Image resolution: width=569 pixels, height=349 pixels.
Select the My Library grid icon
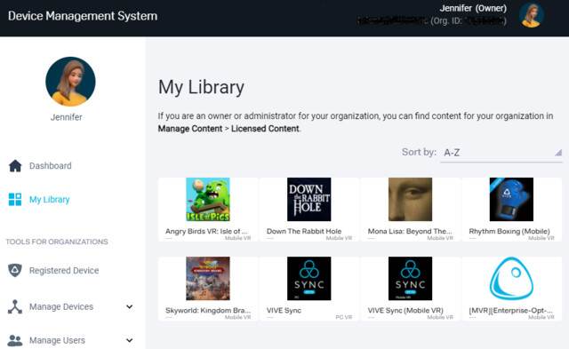pos(15,199)
